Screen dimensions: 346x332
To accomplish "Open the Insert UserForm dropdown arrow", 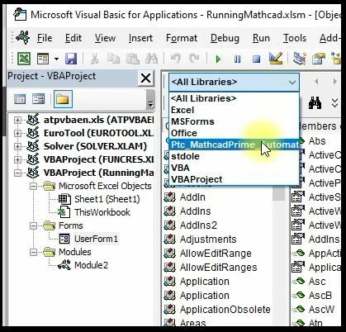I will point(56,59).
